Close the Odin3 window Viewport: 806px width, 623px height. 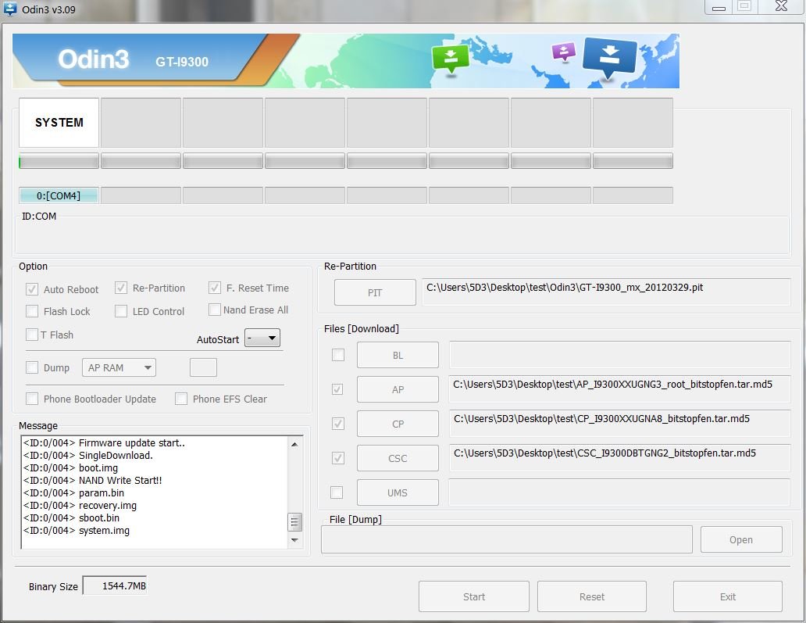(x=781, y=6)
